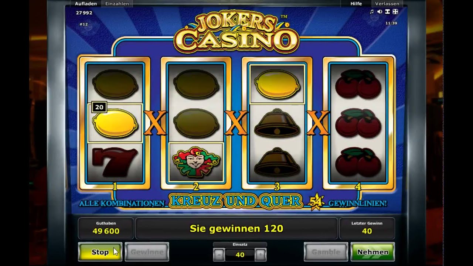Image resolution: width=473 pixels, height=266 pixels.
Task: Click the Gamble button
Action: pos(326,252)
